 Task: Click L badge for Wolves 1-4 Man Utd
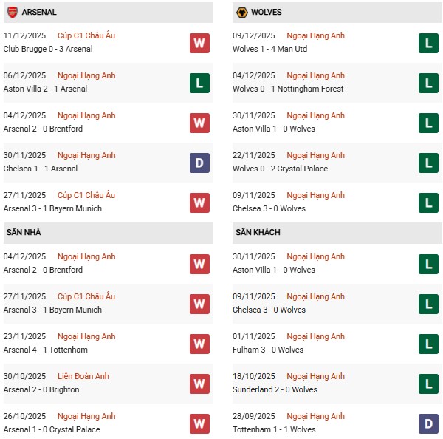(428, 43)
